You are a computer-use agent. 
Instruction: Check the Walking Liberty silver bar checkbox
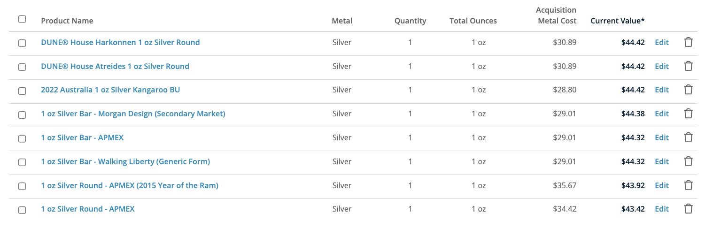(22, 162)
